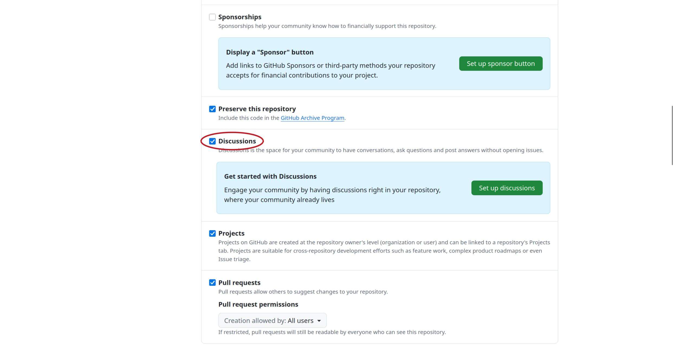Click the Sponsorships description sentence

[327, 26]
